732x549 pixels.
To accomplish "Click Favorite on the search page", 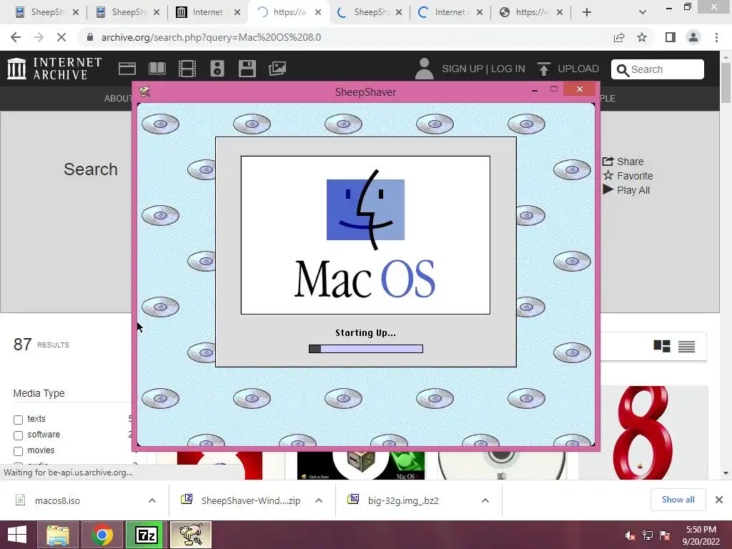I will 628,176.
